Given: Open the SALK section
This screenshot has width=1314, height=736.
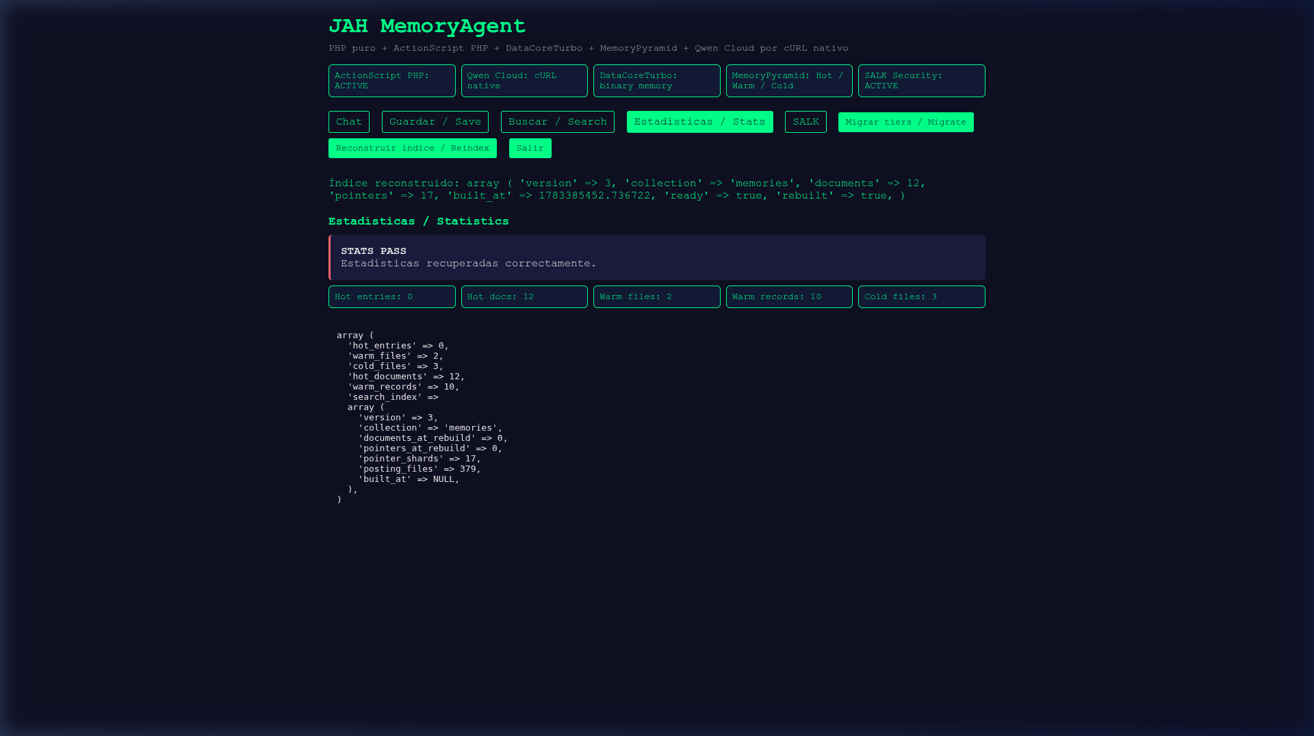Looking at the screenshot, I should (x=806, y=122).
